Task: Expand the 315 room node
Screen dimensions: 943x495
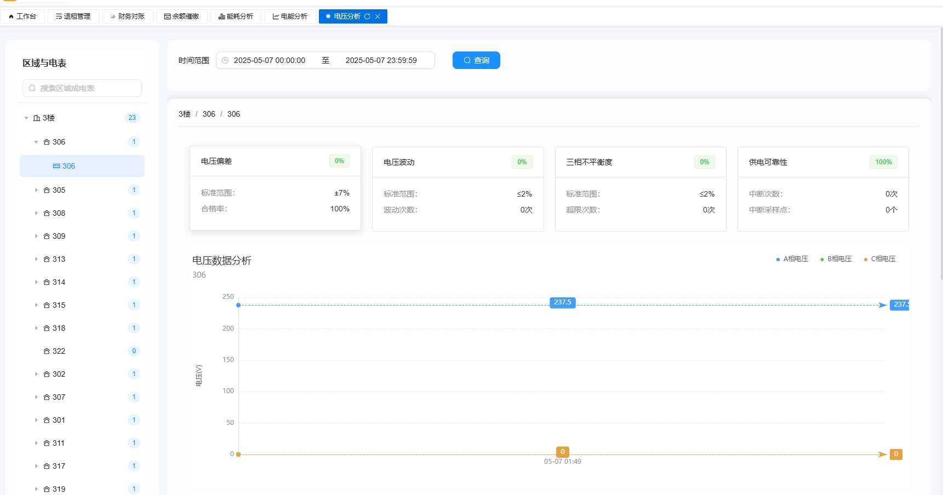Action: click(x=36, y=305)
